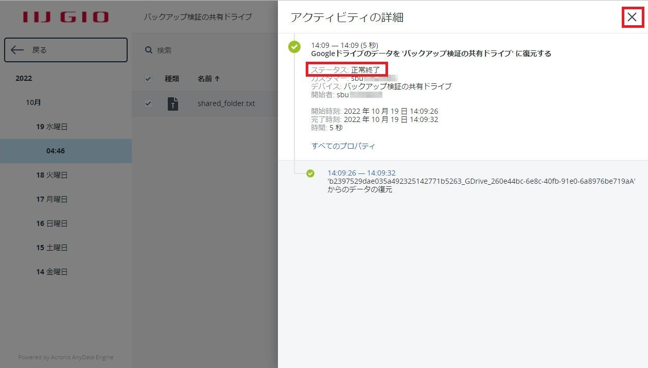Viewport: 648px width, 368px height.
Task: Select 19 水曜日 in date tree
Action: 52,127
